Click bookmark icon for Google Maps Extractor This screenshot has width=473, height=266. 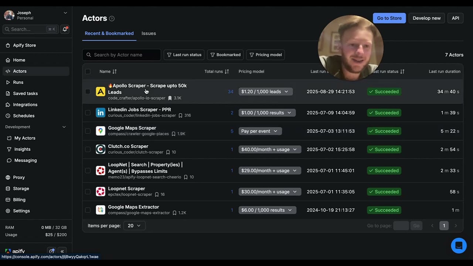pyautogui.click(x=174, y=213)
